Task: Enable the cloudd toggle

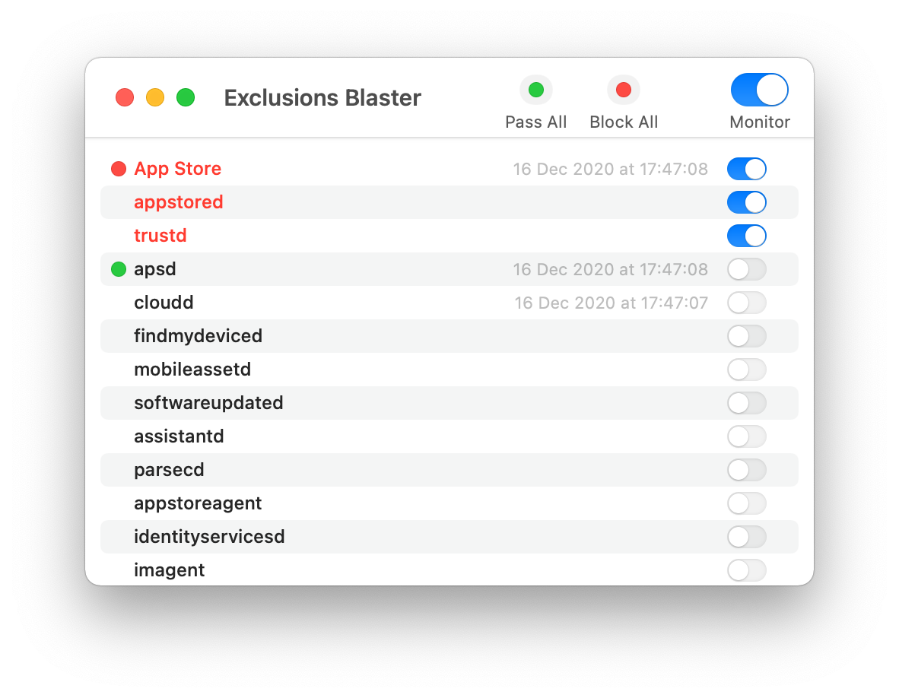Action: [x=746, y=303]
